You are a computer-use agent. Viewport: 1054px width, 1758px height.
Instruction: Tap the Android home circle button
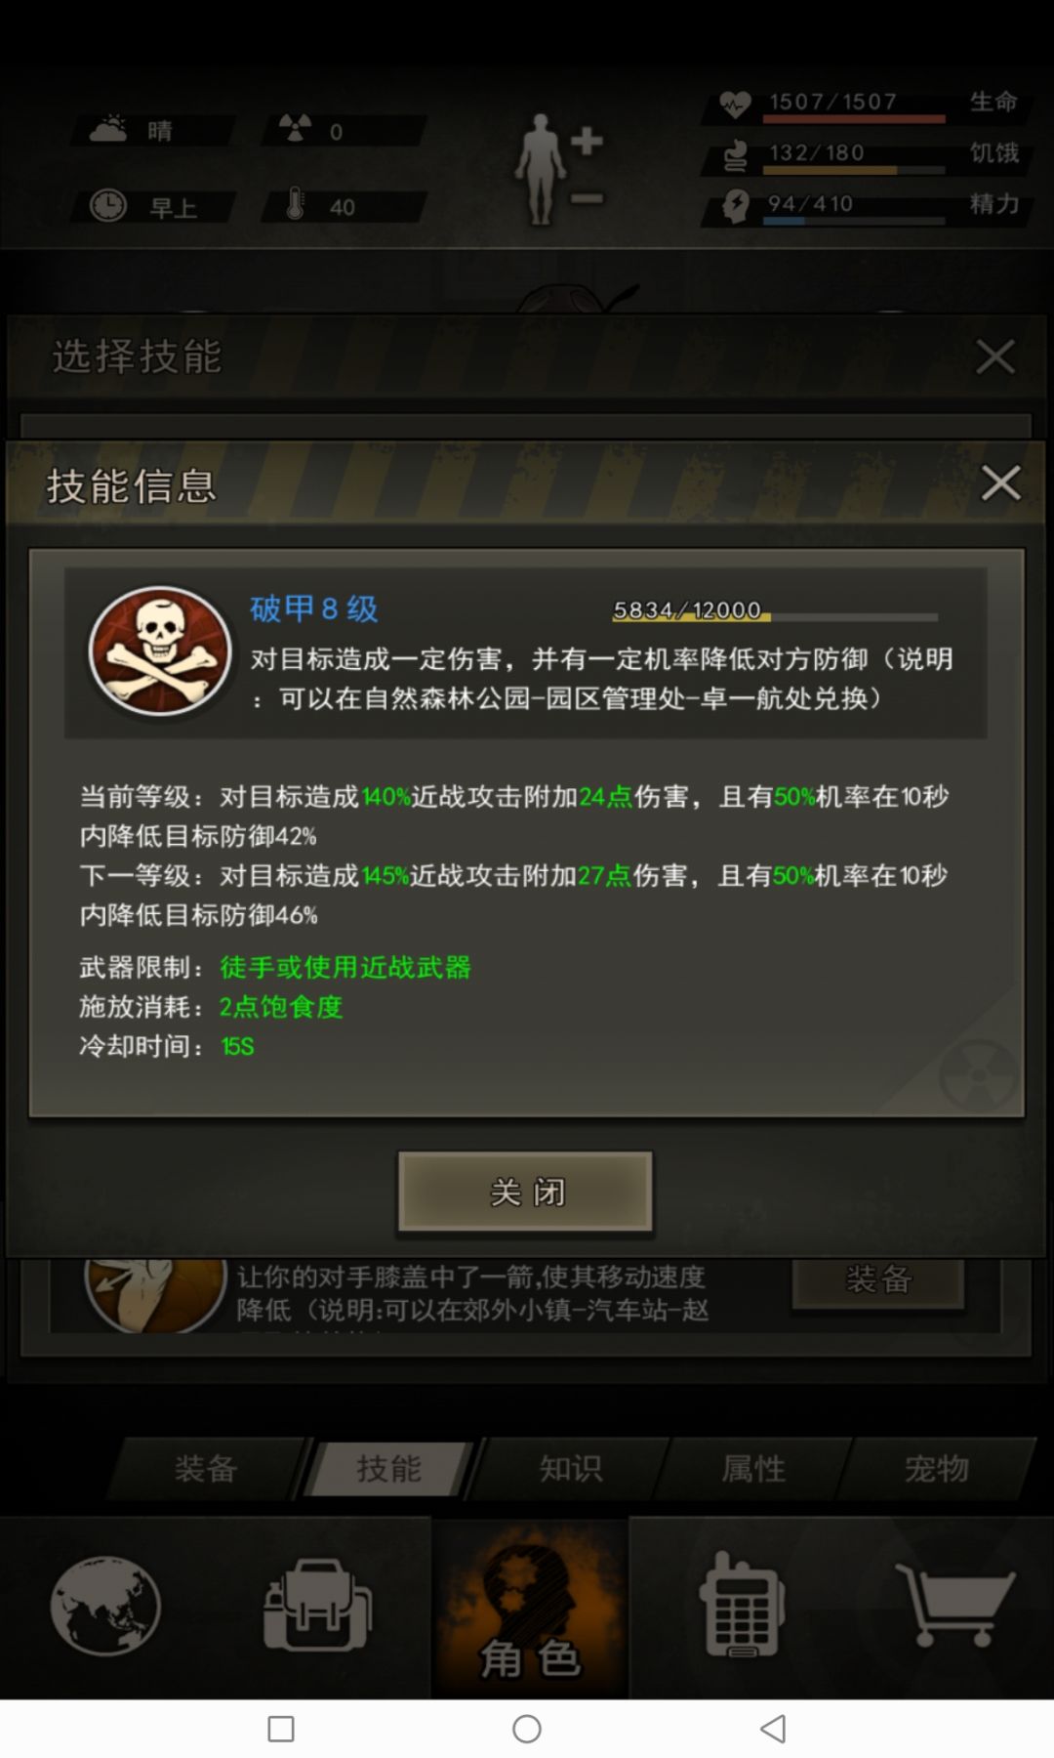pos(527,1729)
